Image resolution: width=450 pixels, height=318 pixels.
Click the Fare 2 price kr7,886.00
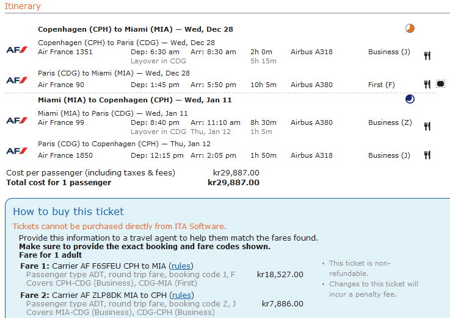282,304
